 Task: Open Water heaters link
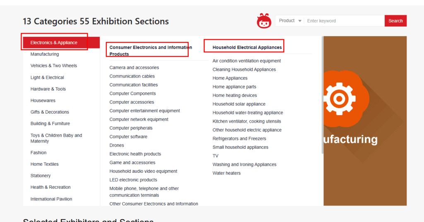tap(226, 173)
